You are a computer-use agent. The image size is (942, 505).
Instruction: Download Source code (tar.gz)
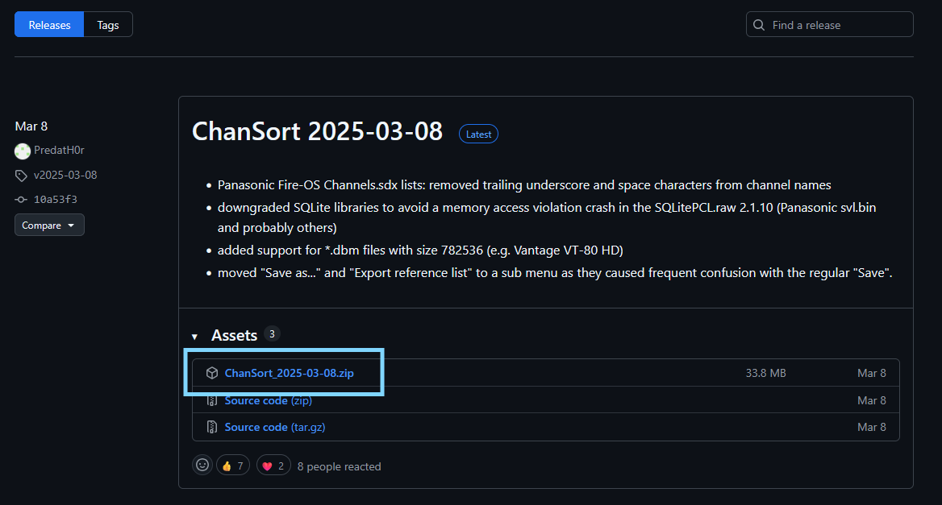pos(274,427)
